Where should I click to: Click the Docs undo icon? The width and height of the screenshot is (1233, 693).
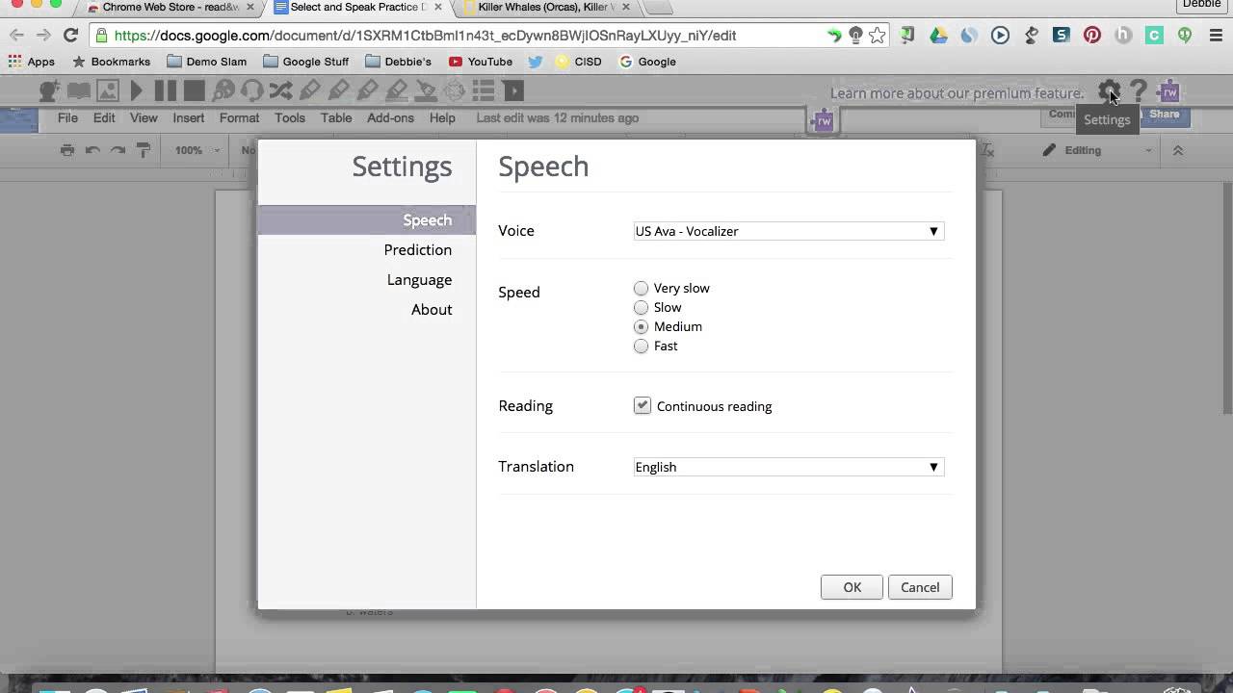point(92,150)
